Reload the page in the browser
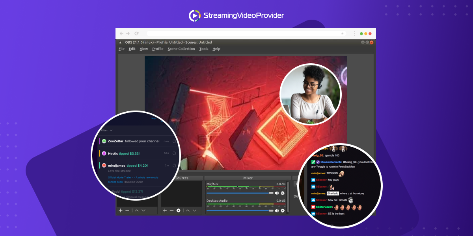 (x=136, y=34)
